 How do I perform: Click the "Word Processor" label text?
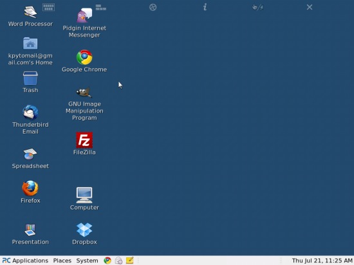coord(30,24)
